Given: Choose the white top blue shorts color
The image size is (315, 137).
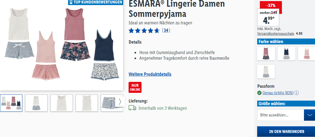Looking at the screenshot, I should (266, 72).
